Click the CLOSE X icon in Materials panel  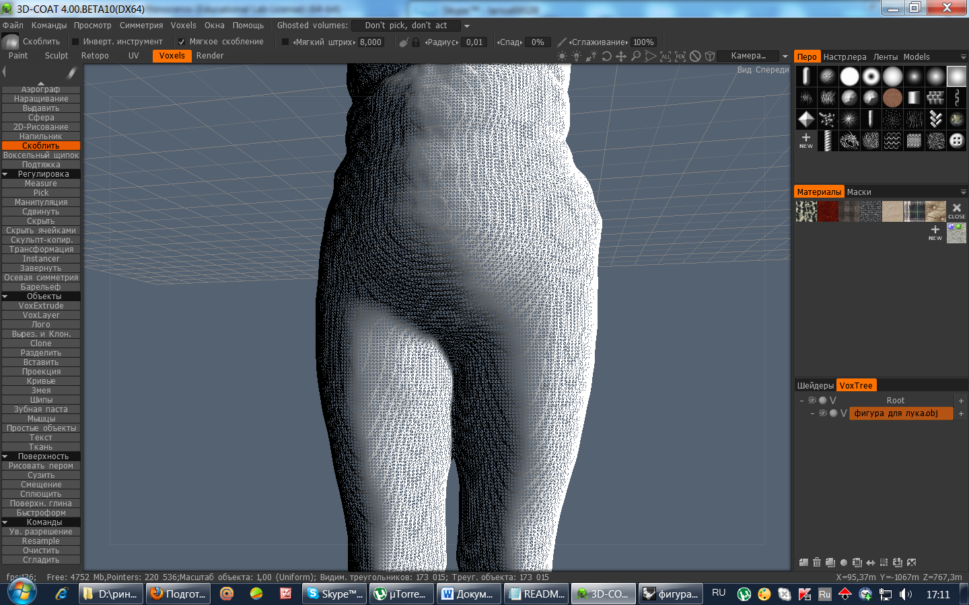pyautogui.click(x=956, y=211)
